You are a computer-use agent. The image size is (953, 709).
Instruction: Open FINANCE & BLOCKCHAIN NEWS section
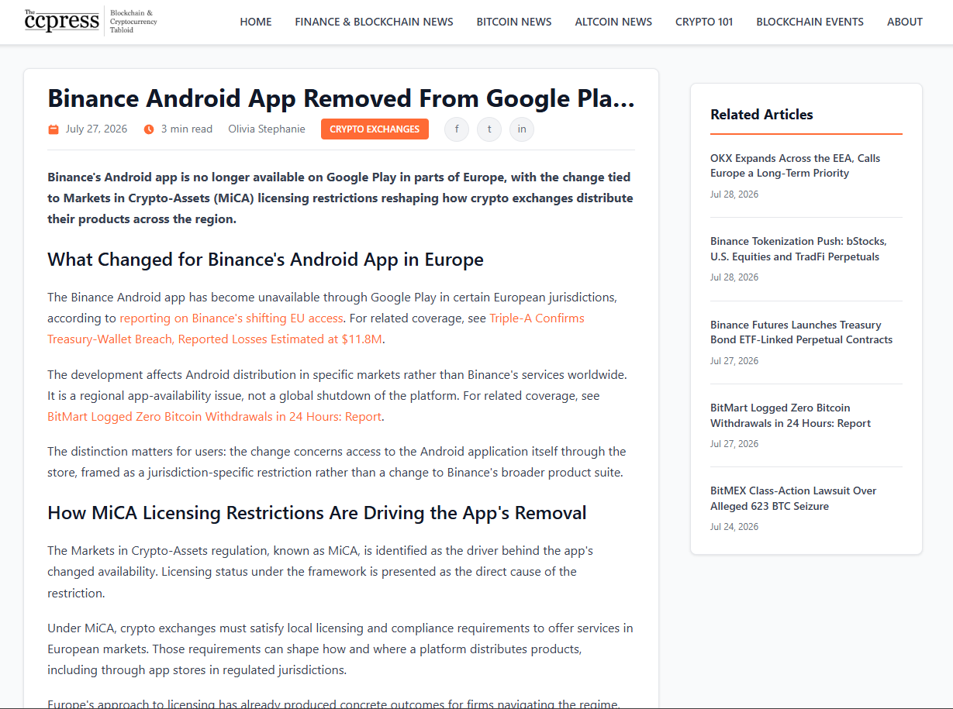(374, 22)
